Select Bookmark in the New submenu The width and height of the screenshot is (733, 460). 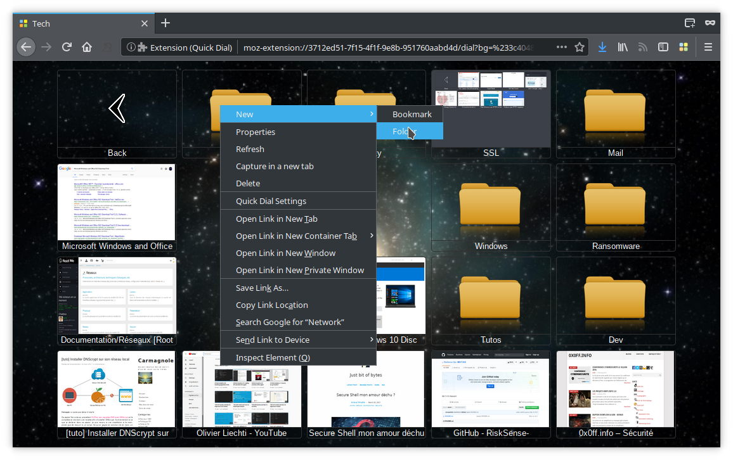tap(412, 114)
